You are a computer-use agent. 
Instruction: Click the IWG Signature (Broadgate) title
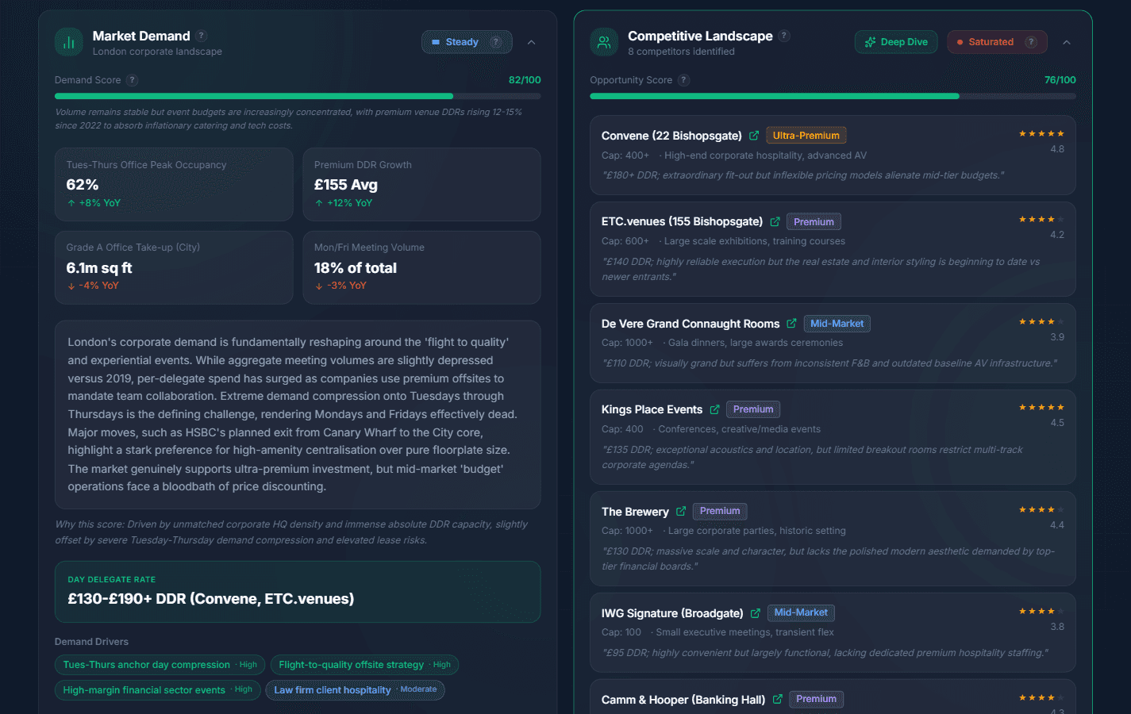(672, 613)
